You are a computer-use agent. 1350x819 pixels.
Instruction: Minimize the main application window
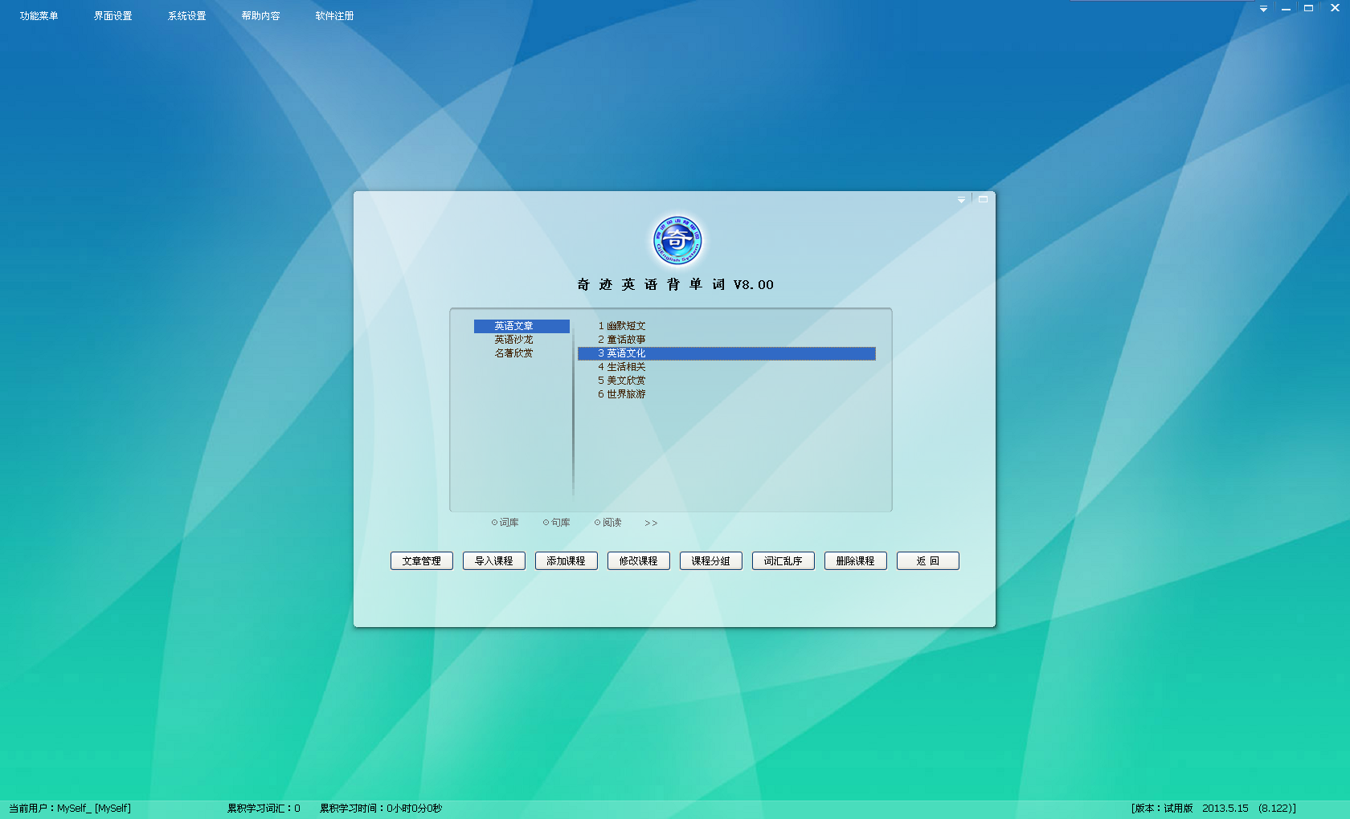[1286, 9]
